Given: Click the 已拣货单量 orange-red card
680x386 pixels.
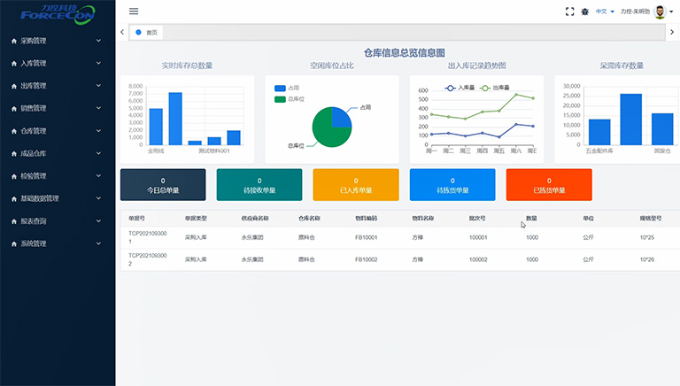Looking at the screenshot, I should [x=548, y=185].
